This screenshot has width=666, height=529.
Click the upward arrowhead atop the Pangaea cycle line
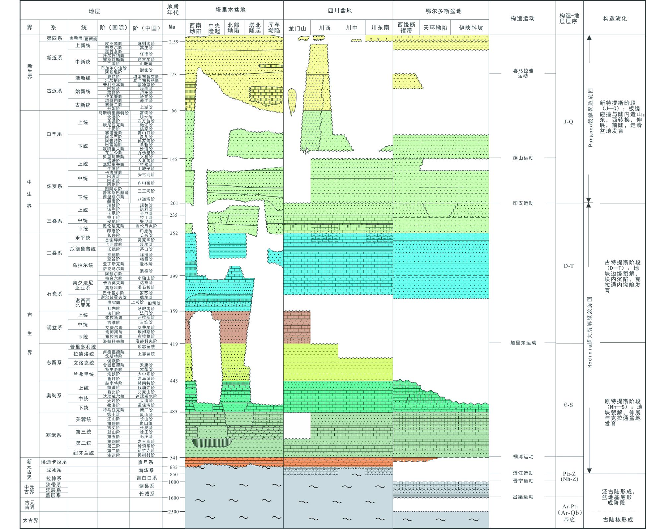click(589, 38)
